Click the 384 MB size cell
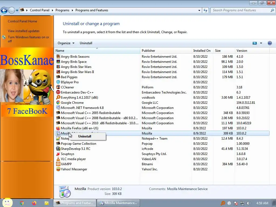The image size is (276, 207). tap(227, 164)
